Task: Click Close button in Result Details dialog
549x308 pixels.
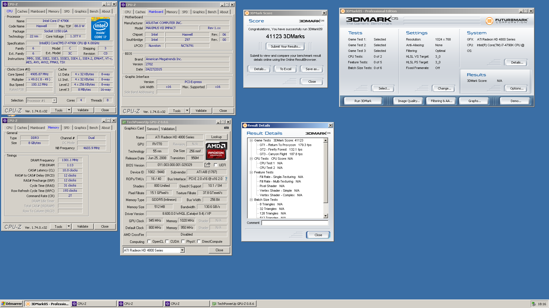Action: (x=318, y=235)
